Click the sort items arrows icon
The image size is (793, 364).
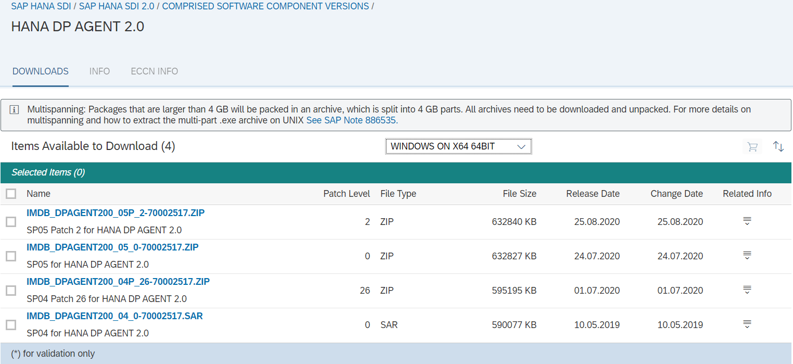pos(778,146)
